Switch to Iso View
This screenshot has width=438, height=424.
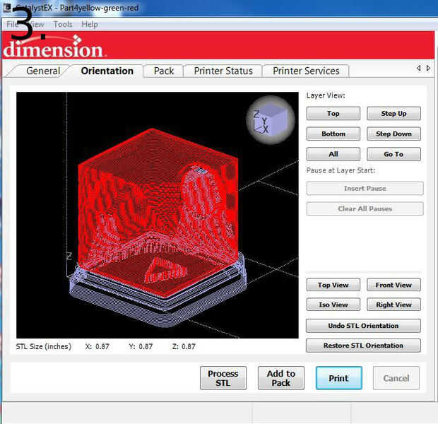333,305
